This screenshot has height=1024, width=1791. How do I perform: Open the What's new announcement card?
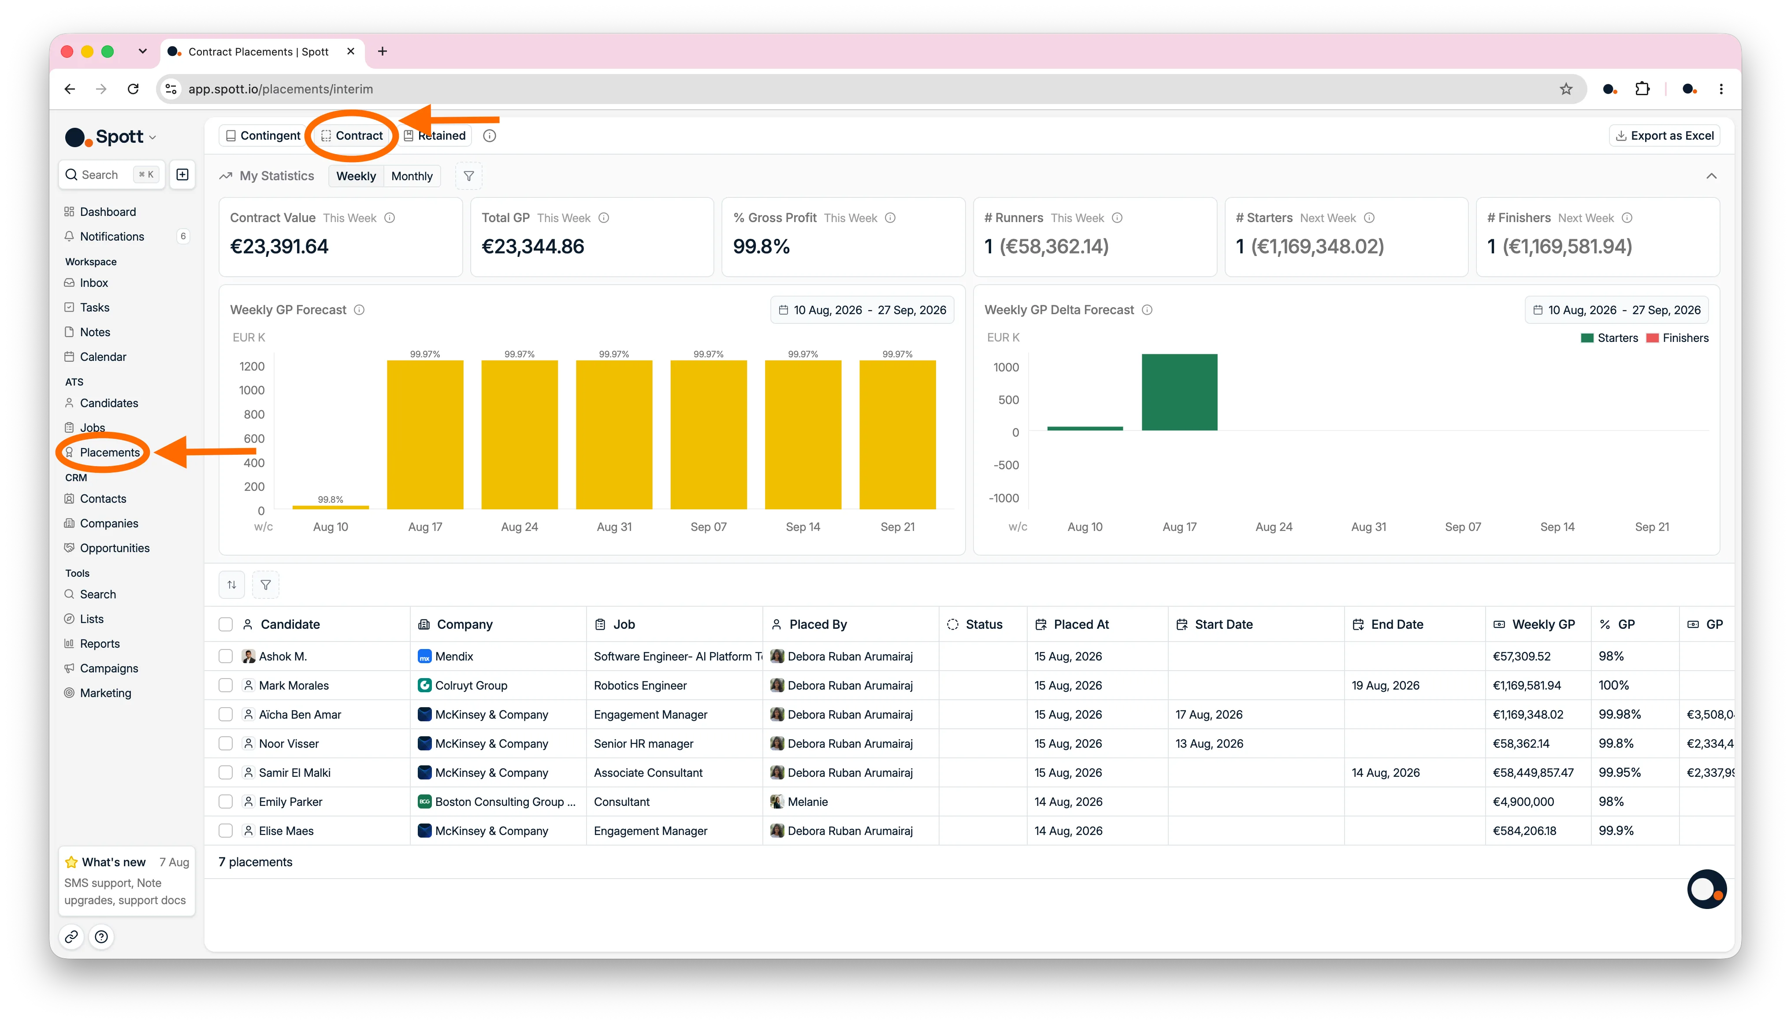pyautogui.click(x=126, y=881)
